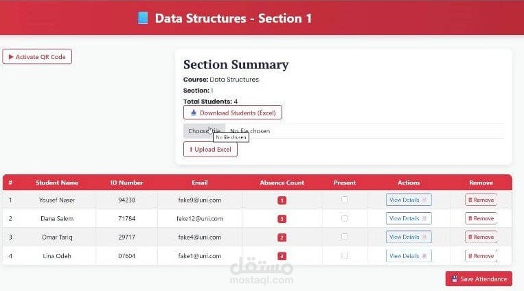Click the View Details icon for Yousef Naser
The width and height of the screenshot is (524, 291).
point(424,200)
